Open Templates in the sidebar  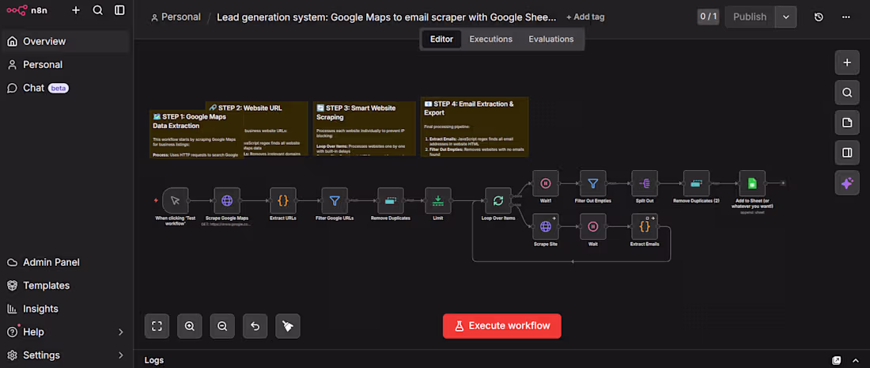[x=46, y=286]
